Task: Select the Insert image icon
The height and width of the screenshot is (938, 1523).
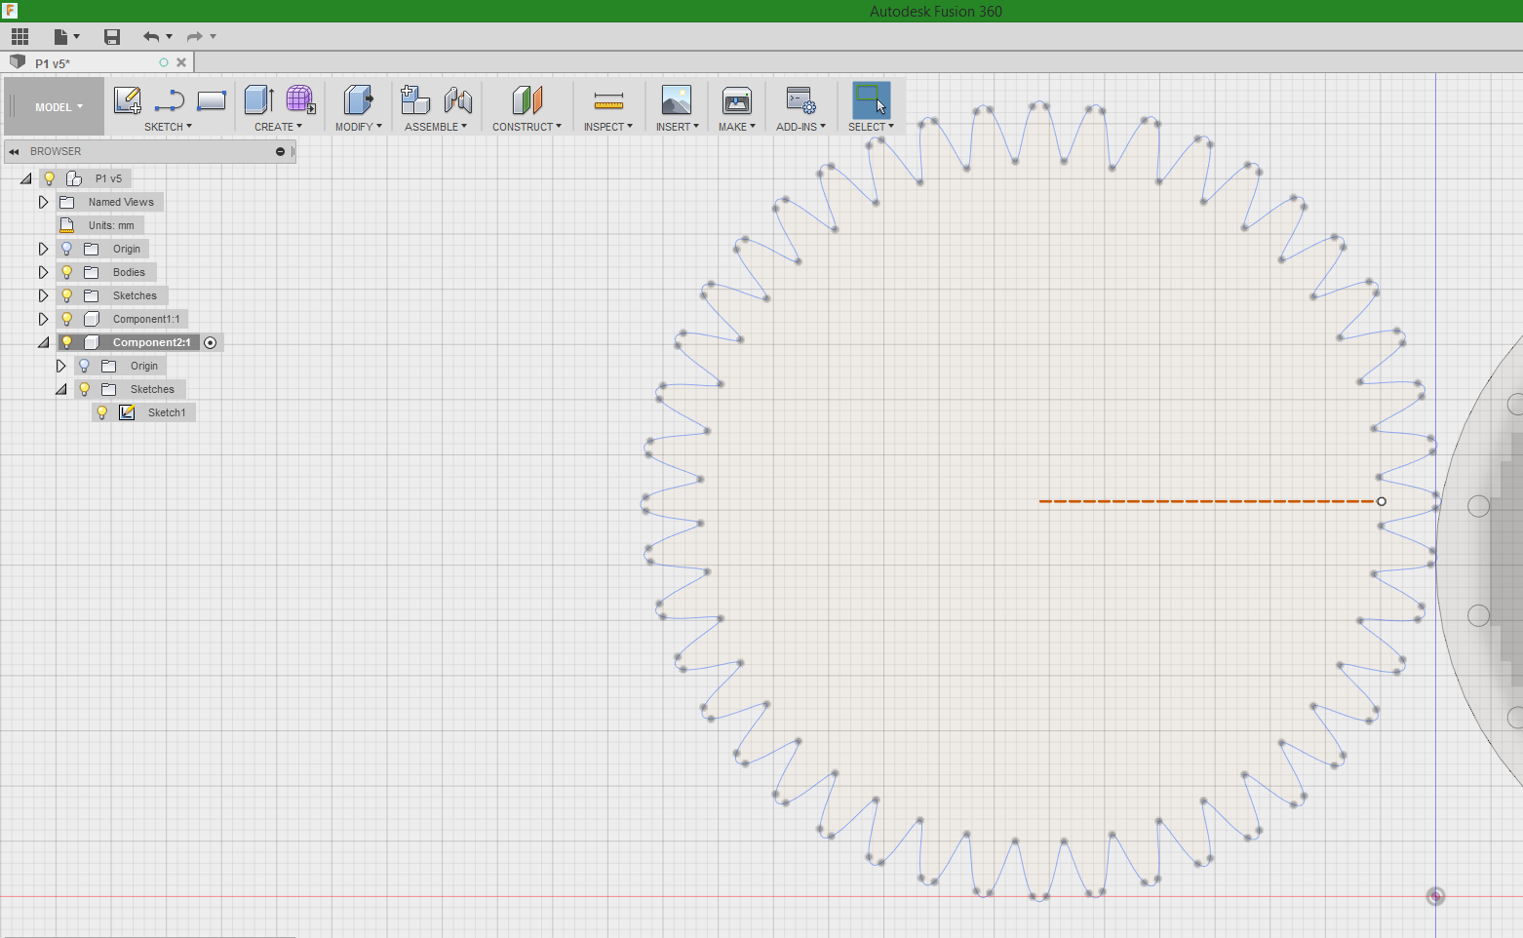Action: pyautogui.click(x=677, y=100)
